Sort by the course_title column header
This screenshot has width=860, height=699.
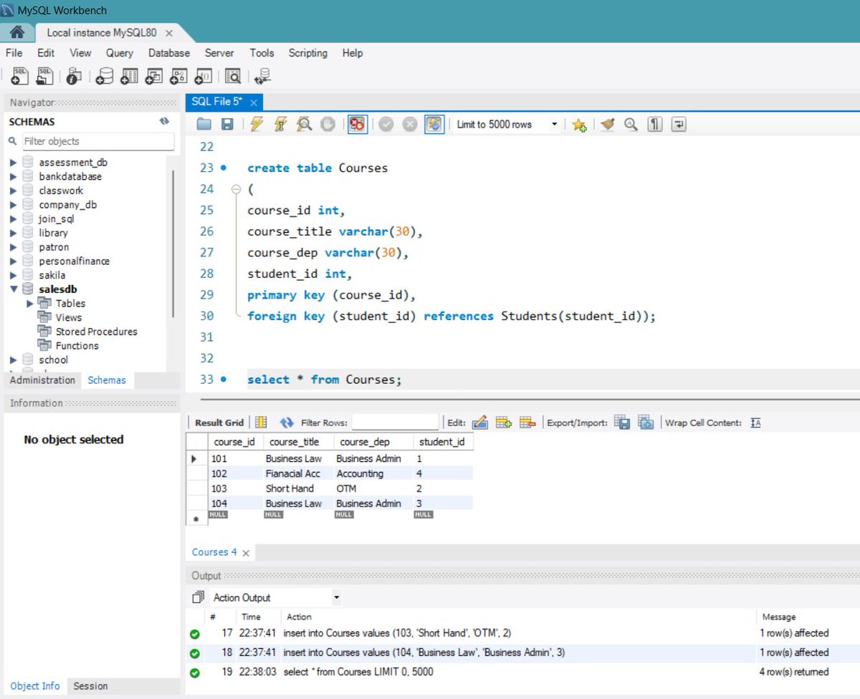[300, 442]
